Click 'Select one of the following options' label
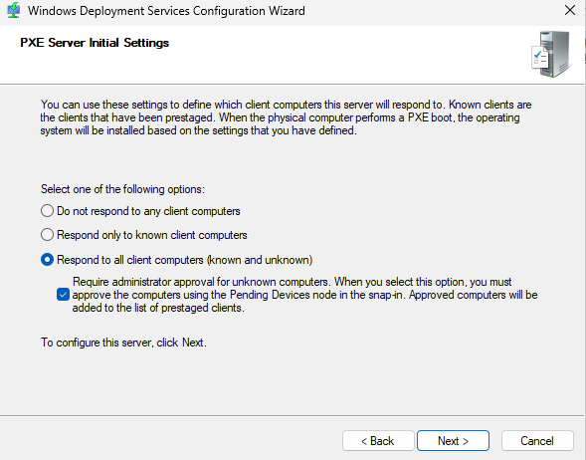This screenshot has height=460, width=586. point(122,189)
